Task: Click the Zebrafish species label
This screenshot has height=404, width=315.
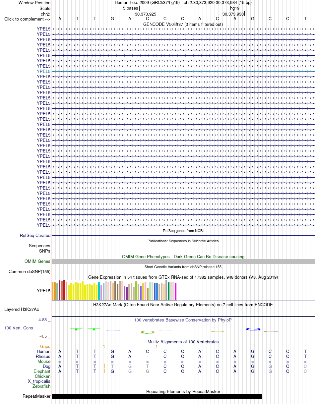Action: click(41, 386)
